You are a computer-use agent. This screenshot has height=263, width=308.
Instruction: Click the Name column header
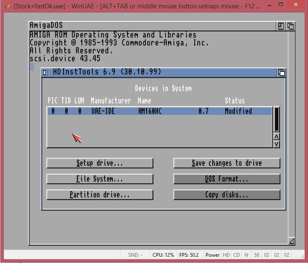[144, 101]
